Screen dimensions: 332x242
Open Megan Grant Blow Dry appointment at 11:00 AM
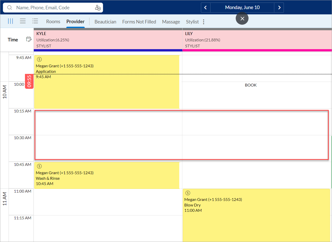click(256, 216)
